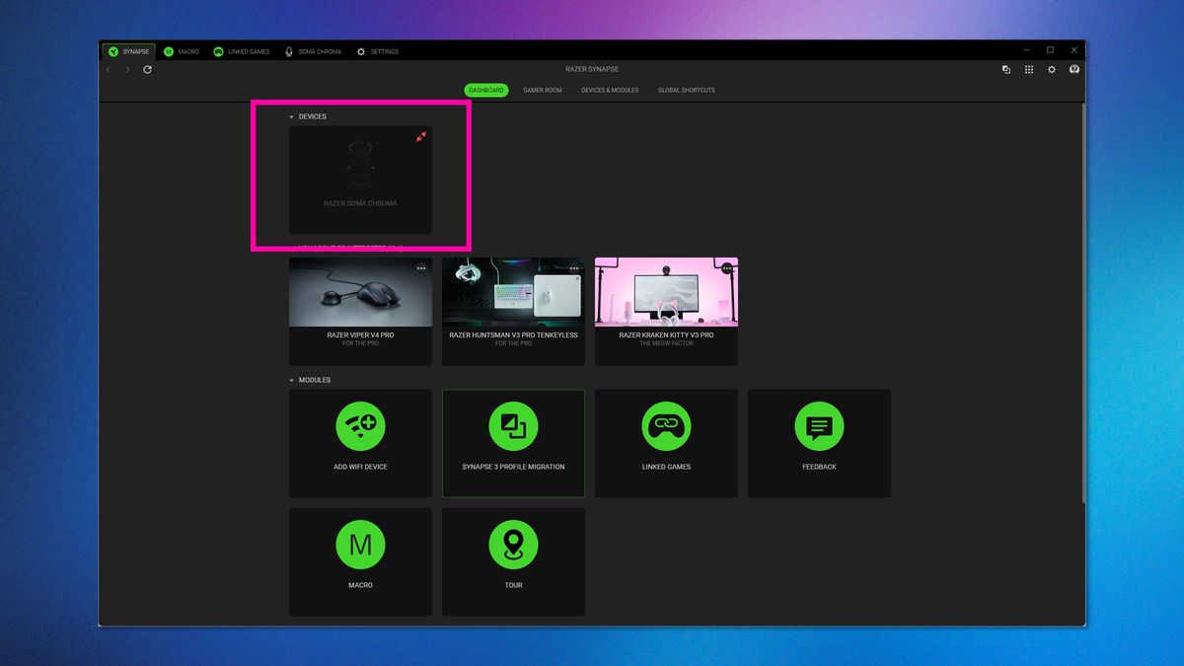The height and width of the screenshot is (666, 1184).
Task: Click the red disconnected icon on Soma Chroma
Action: (420, 137)
